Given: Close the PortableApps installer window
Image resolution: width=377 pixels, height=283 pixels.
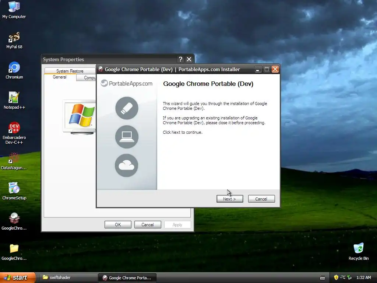Looking at the screenshot, I should click(275, 69).
